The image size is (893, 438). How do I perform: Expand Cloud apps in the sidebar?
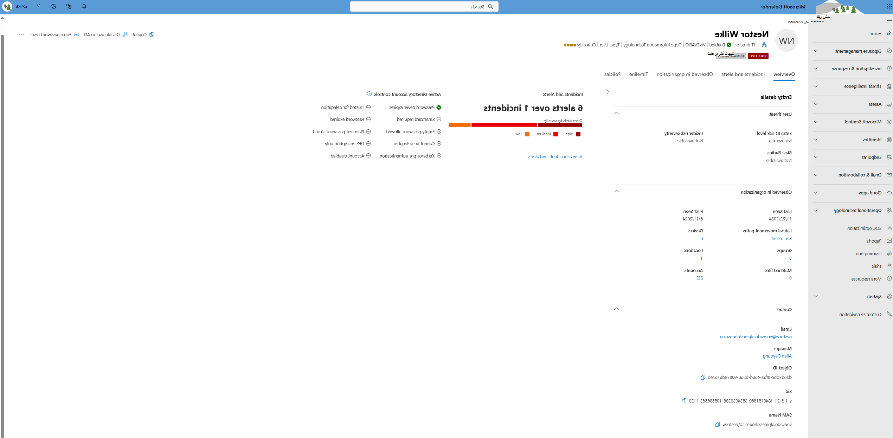tap(816, 193)
